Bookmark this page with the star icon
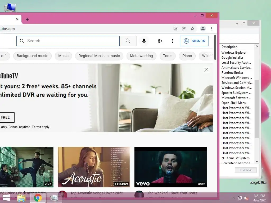 (192, 29)
